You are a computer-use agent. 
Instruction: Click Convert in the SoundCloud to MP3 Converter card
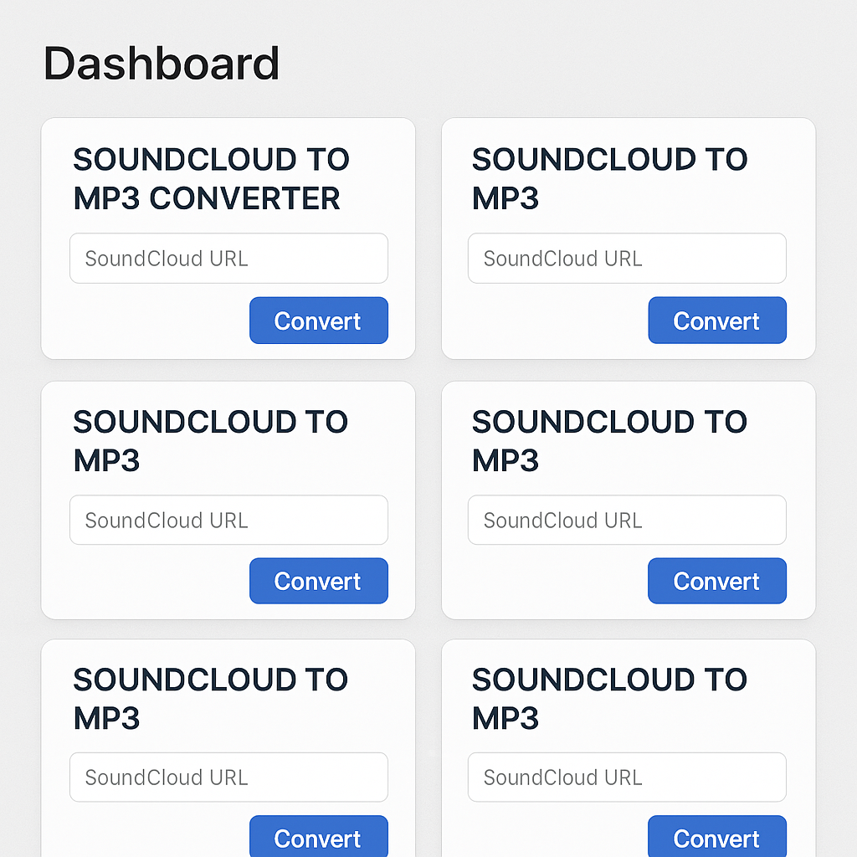pos(318,321)
